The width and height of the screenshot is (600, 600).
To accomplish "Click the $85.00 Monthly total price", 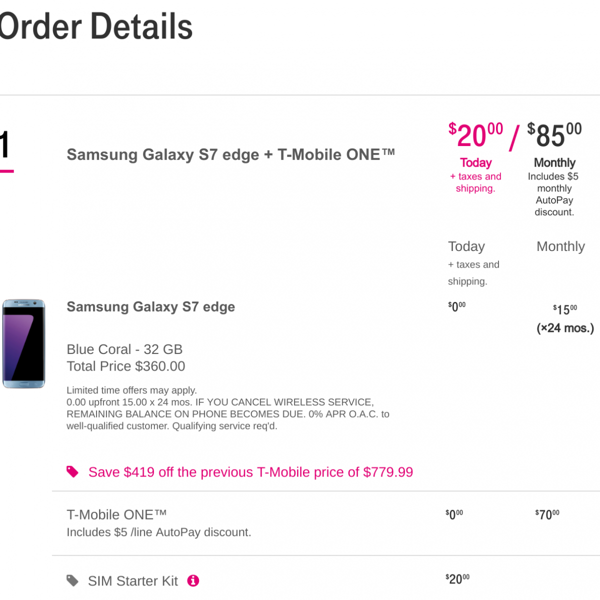I will [554, 136].
